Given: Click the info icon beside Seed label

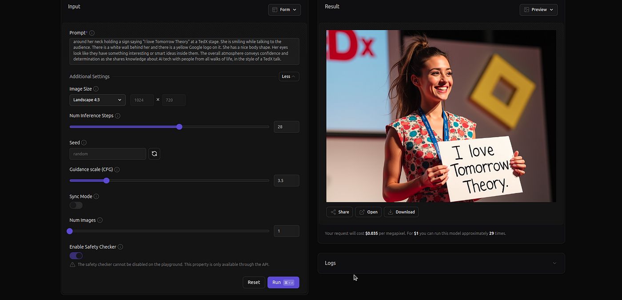Looking at the screenshot, I should 84,143.
